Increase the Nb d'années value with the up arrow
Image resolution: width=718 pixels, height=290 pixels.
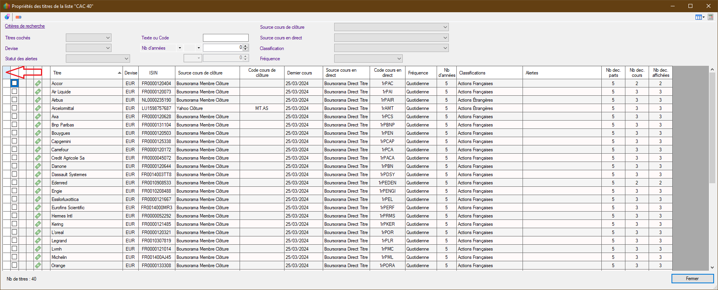[246, 46]
